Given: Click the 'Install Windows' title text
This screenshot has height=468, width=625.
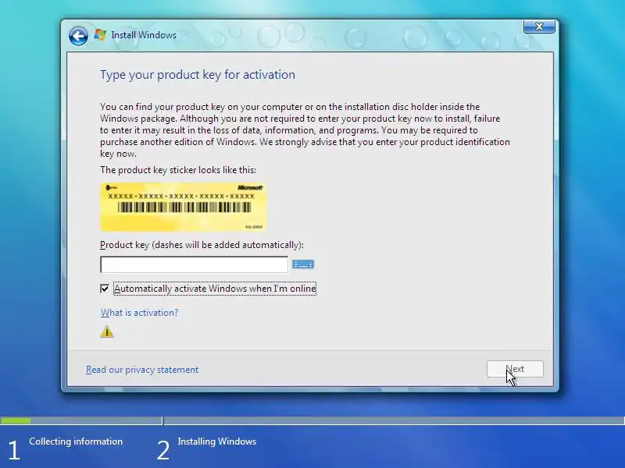Looking at the screenshot, I should point(144,35).
